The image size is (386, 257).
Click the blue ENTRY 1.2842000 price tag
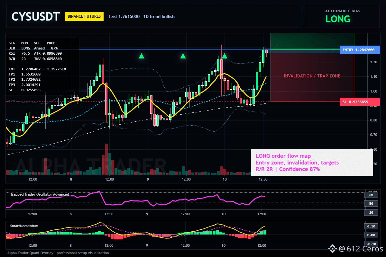click(360, 50)
